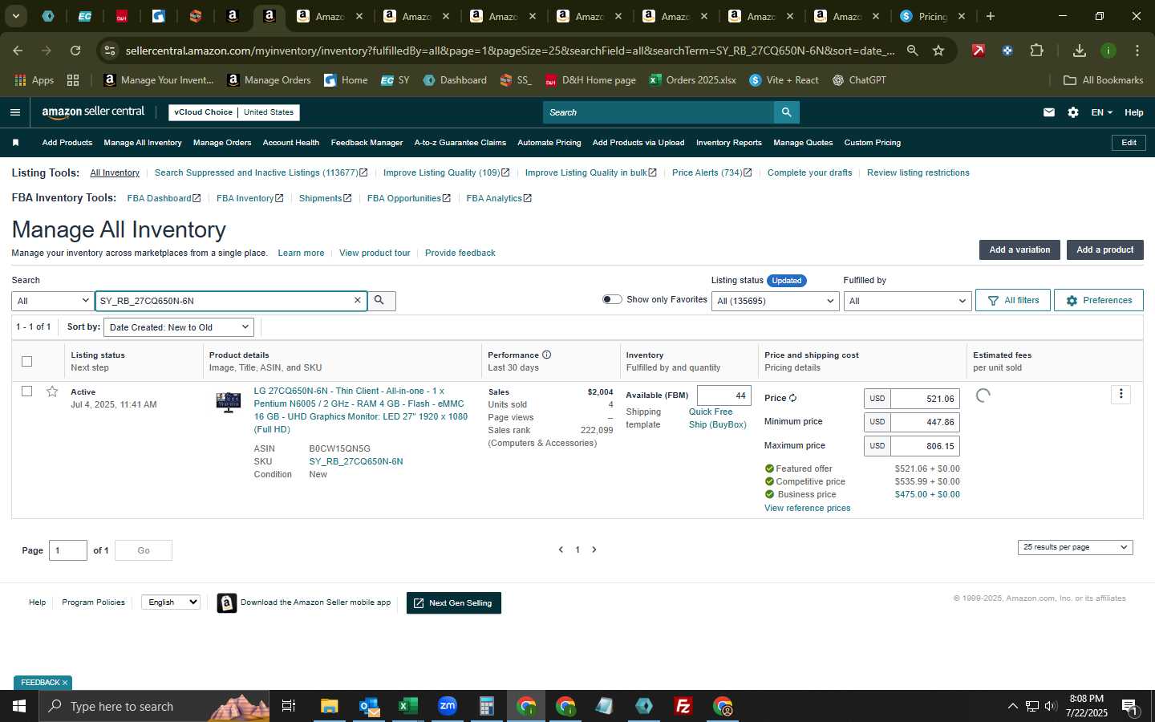Open Automate Pricing menu item

tap(549, 143)
